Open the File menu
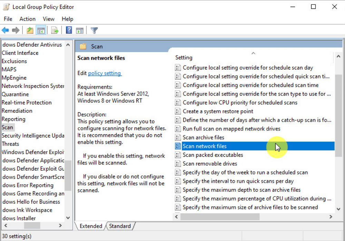Viewport: 345px width, 241px height. coord(8,19)
